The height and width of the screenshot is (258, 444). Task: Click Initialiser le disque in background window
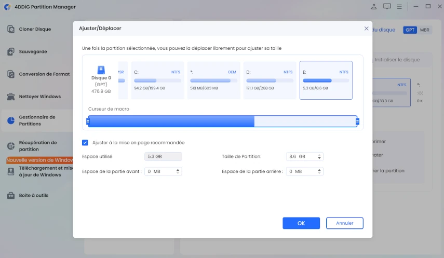[x=397, y=60]
